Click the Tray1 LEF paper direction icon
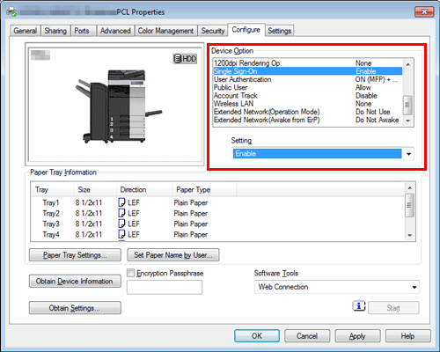 pyautogui.click(x=121, y=202)
